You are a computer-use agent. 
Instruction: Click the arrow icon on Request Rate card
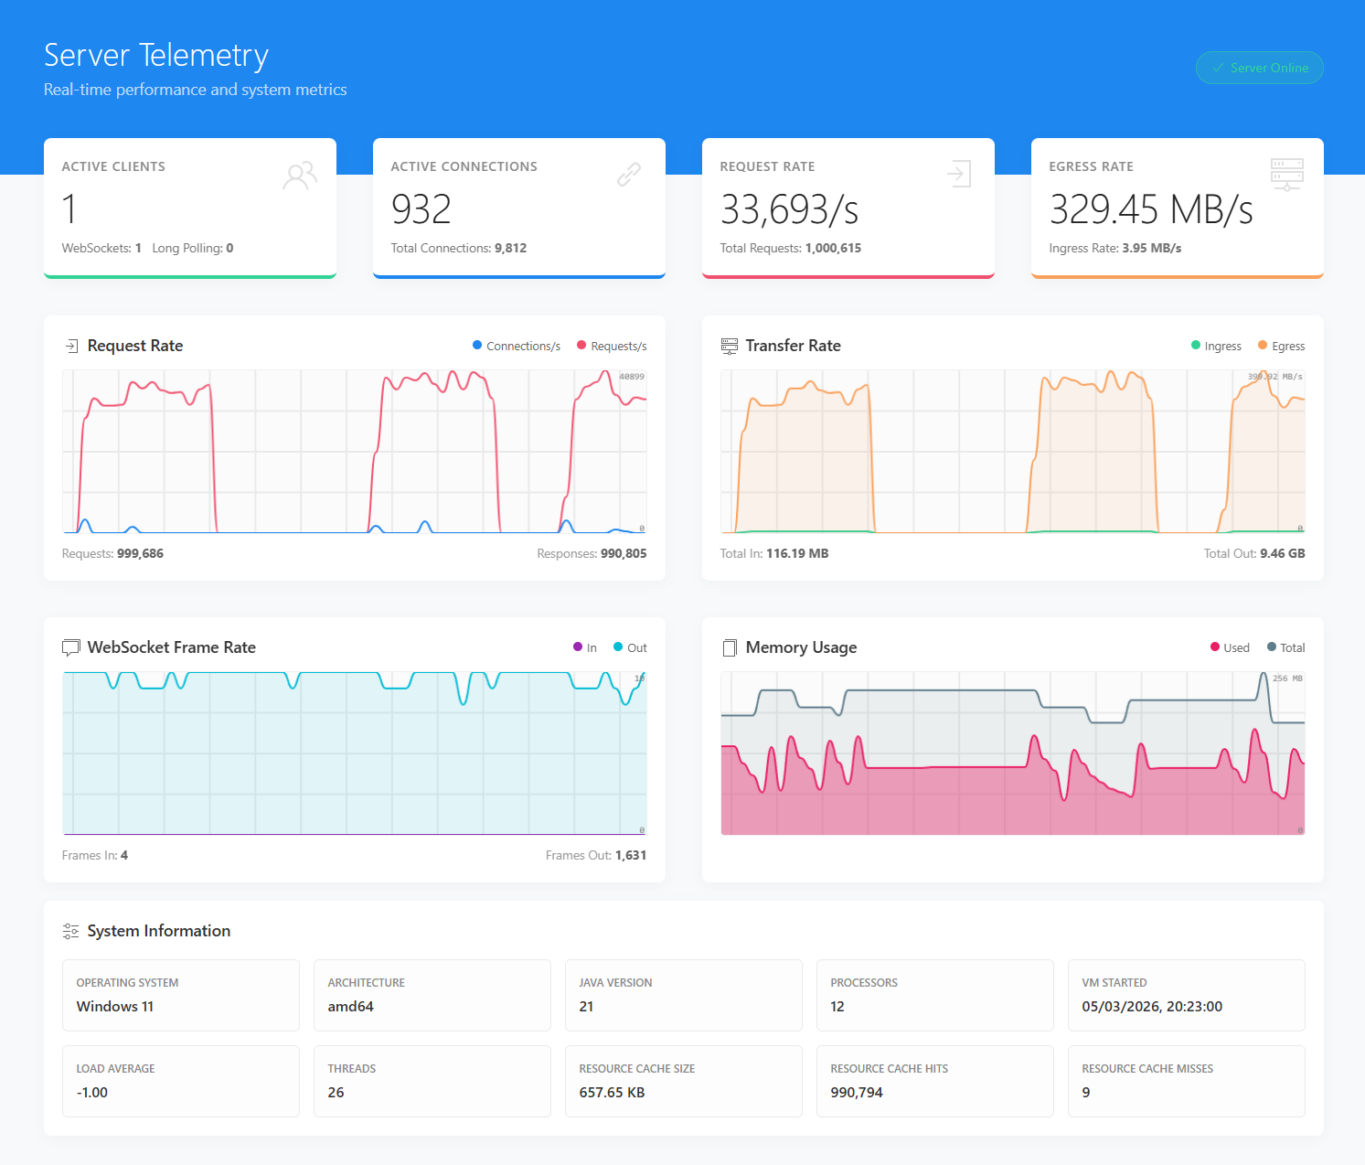point(958,174)
